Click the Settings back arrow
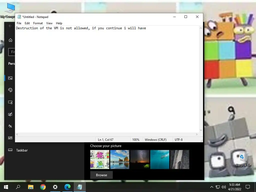The image size is (256, 192). [x=10, y=26]
